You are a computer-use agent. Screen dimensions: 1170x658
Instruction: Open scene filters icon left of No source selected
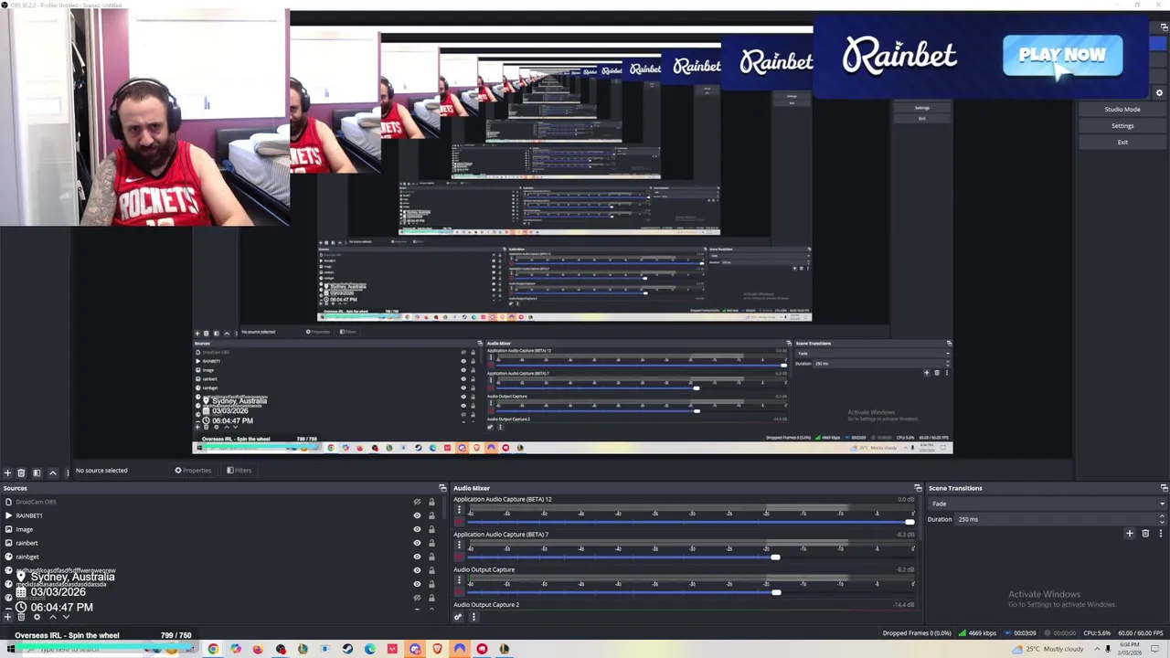click(37, 472)
